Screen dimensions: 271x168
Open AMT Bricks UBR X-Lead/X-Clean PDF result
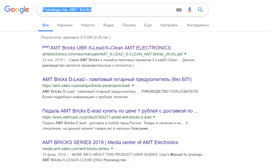(110, 48)
